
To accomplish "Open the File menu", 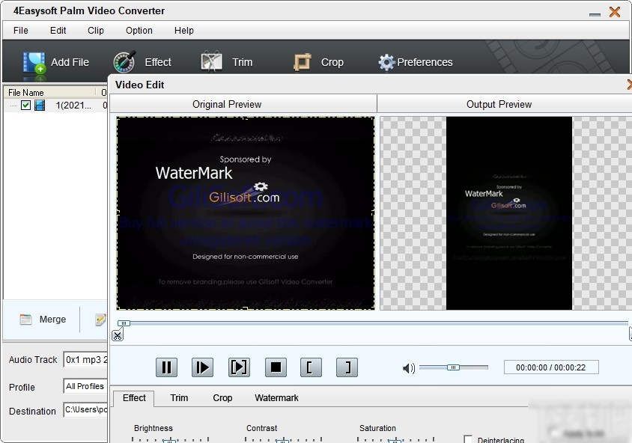I will 20,30.
